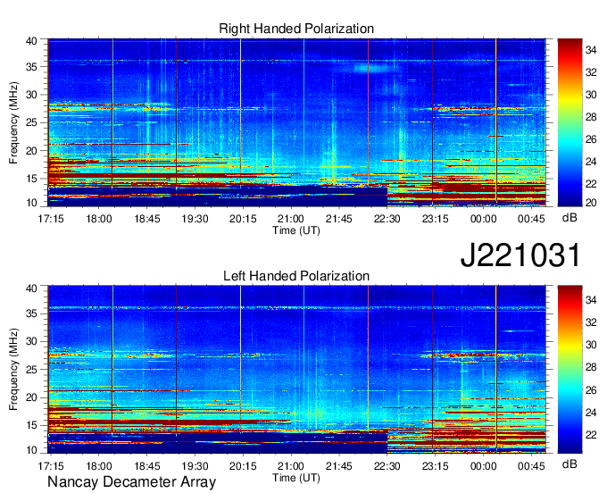Click 15 MHz tick of Left Handed plot
607x493 pixels.
pyautogui.click(x=31, y=426)
